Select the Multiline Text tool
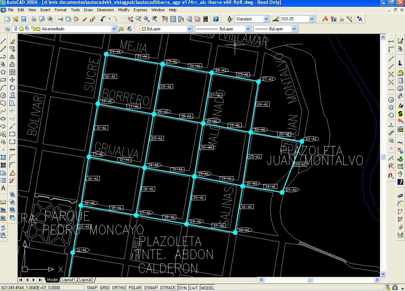 (x=4, y=188)
